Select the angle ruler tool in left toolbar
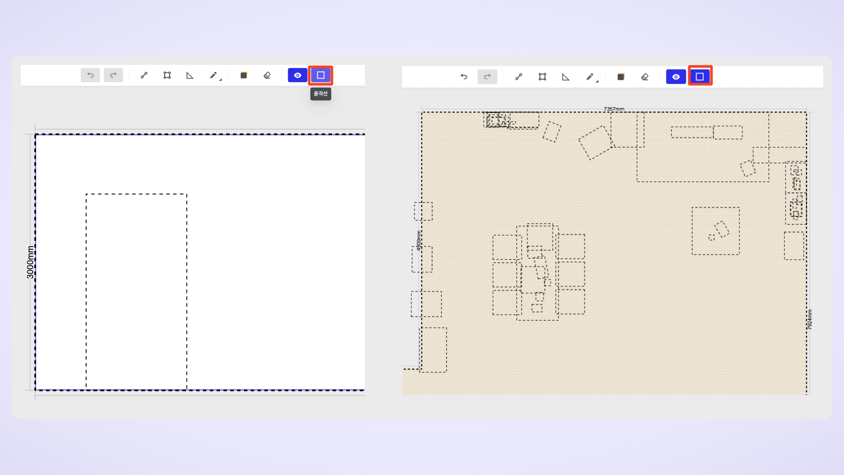Viewport: 844px width, 475px height. pyautogui.click(x=190, y=76)
